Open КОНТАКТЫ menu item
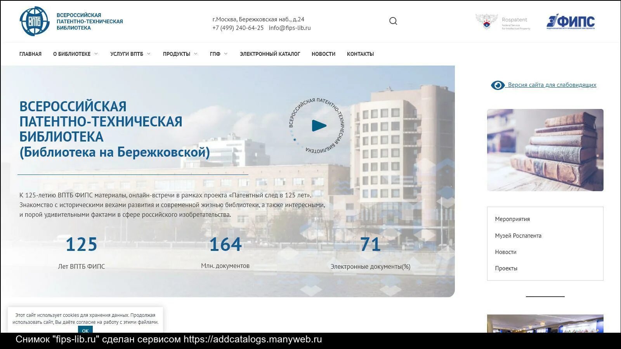This screenshot has width=621, height=349. click(360, 54)
